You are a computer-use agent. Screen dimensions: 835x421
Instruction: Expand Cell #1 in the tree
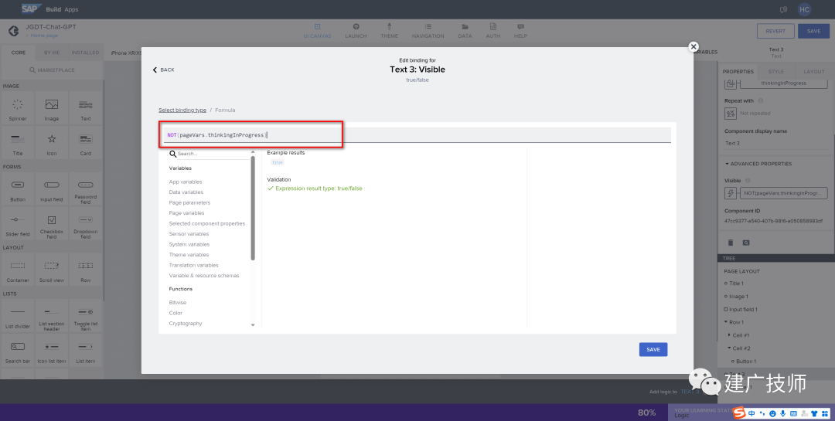(729, 335)
